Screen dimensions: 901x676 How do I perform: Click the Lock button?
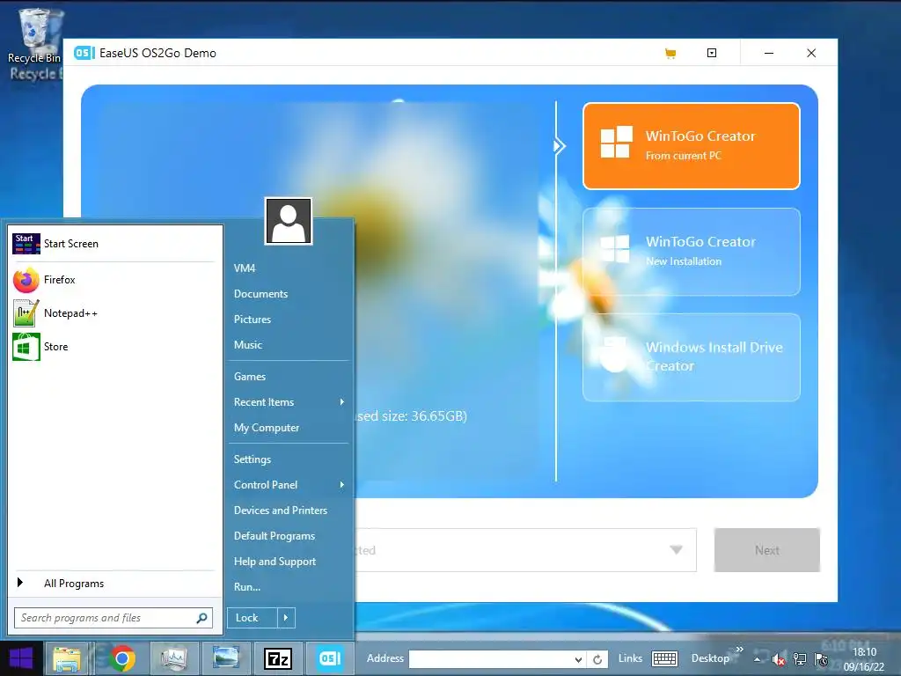click(x=253, y=618)
